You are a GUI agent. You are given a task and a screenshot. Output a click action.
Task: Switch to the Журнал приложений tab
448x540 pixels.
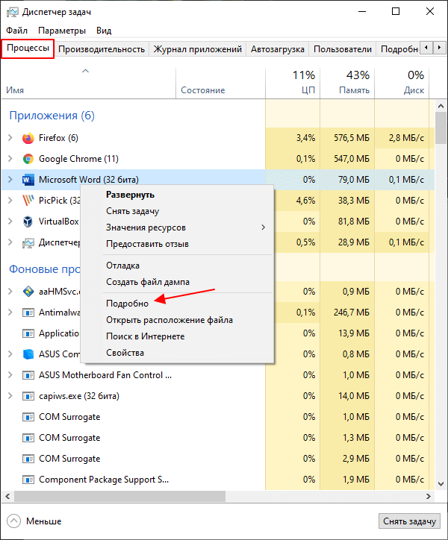(x=197, y=49)
